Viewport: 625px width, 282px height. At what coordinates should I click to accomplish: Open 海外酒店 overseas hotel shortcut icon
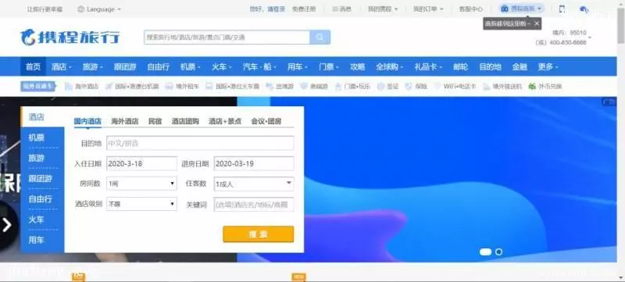(x=69, y=86)
